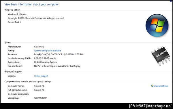Click the Gigabyte chip logo image

161,56
